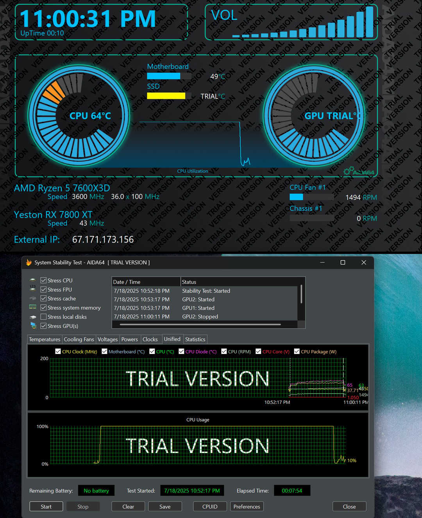Click the Stress CPU chip icon
The height and width of the screenshot is (518, 422).
pos(33,280)
